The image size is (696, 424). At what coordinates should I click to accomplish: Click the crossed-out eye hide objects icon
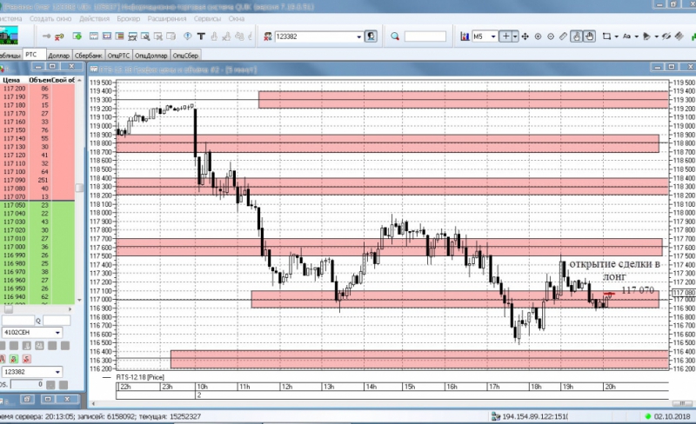[x=666, y=36]
